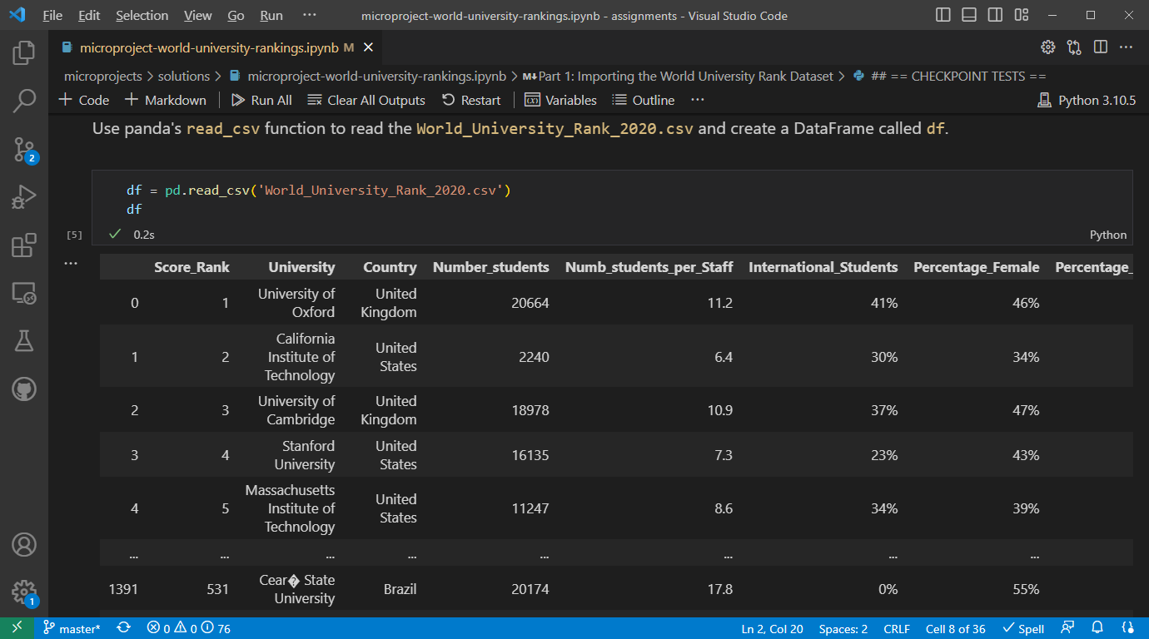This screenshot has height=639, width=1149.
Task: Open the Testing flask icon
Action: (24, 340)
